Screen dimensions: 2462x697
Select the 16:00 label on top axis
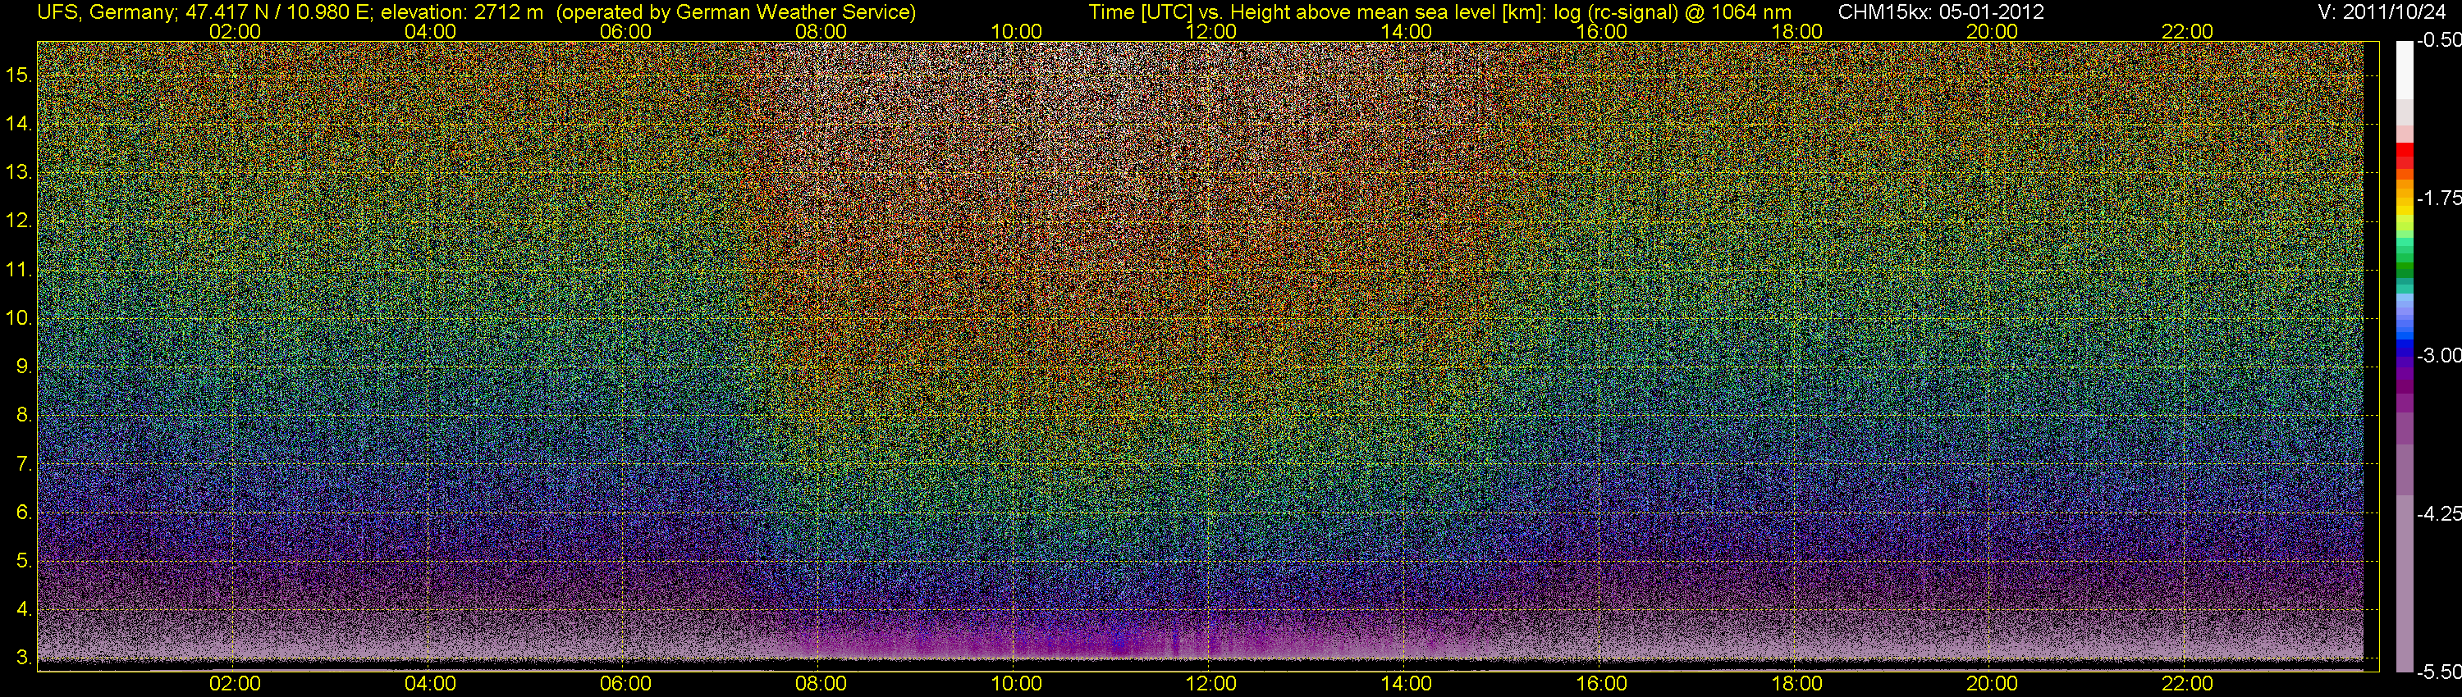(1601, 31)
